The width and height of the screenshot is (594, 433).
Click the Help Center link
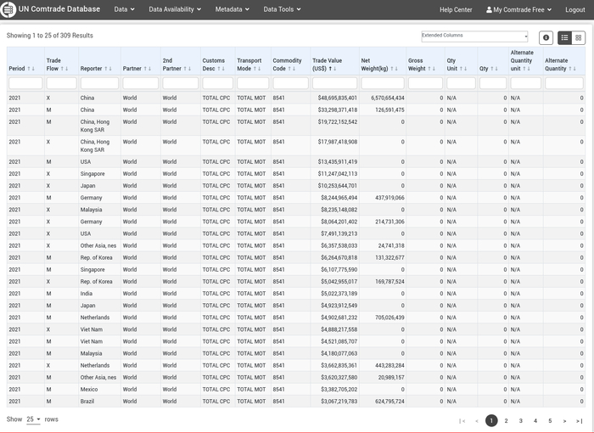[x=456, y=9]
